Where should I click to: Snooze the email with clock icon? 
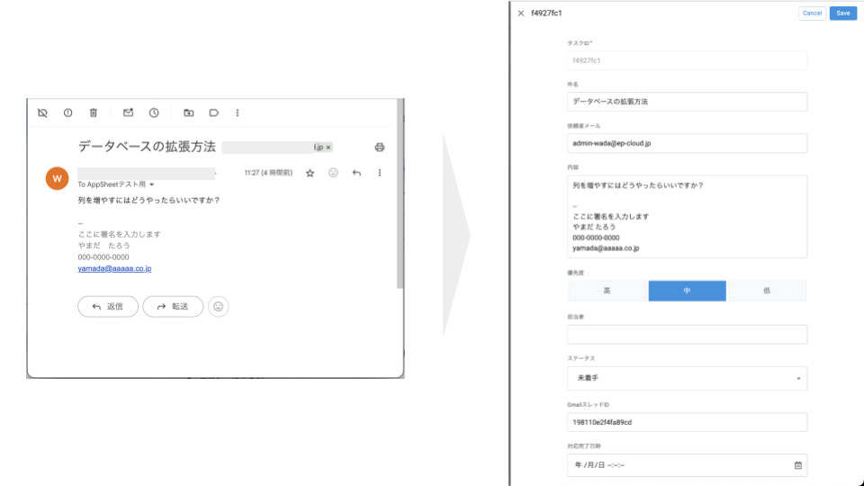click(x=154, y=113)
